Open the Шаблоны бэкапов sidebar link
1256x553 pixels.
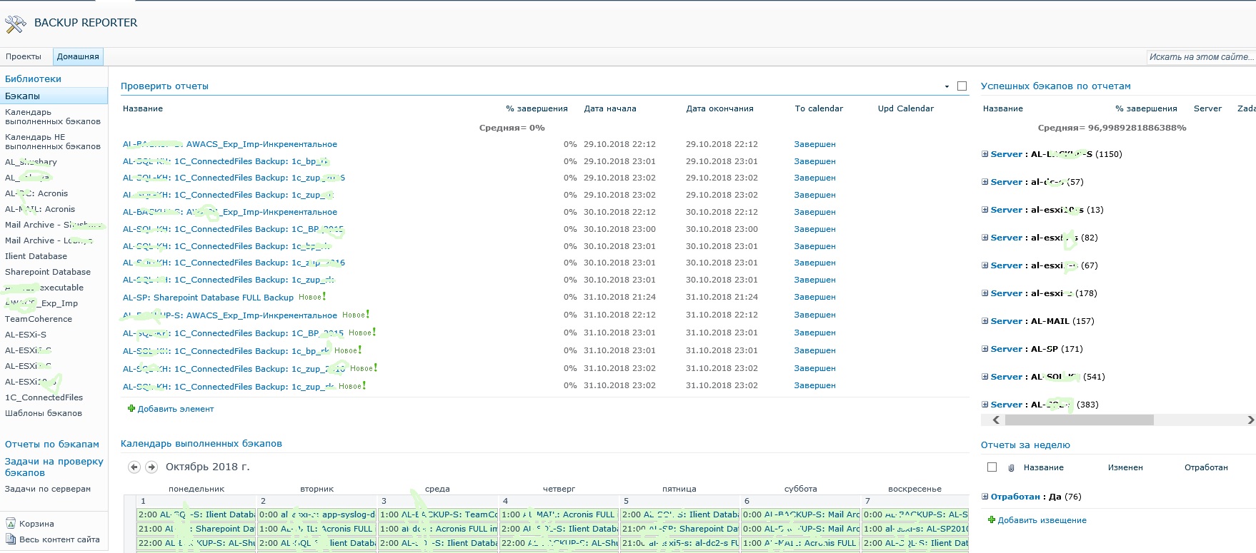(44, 413)
